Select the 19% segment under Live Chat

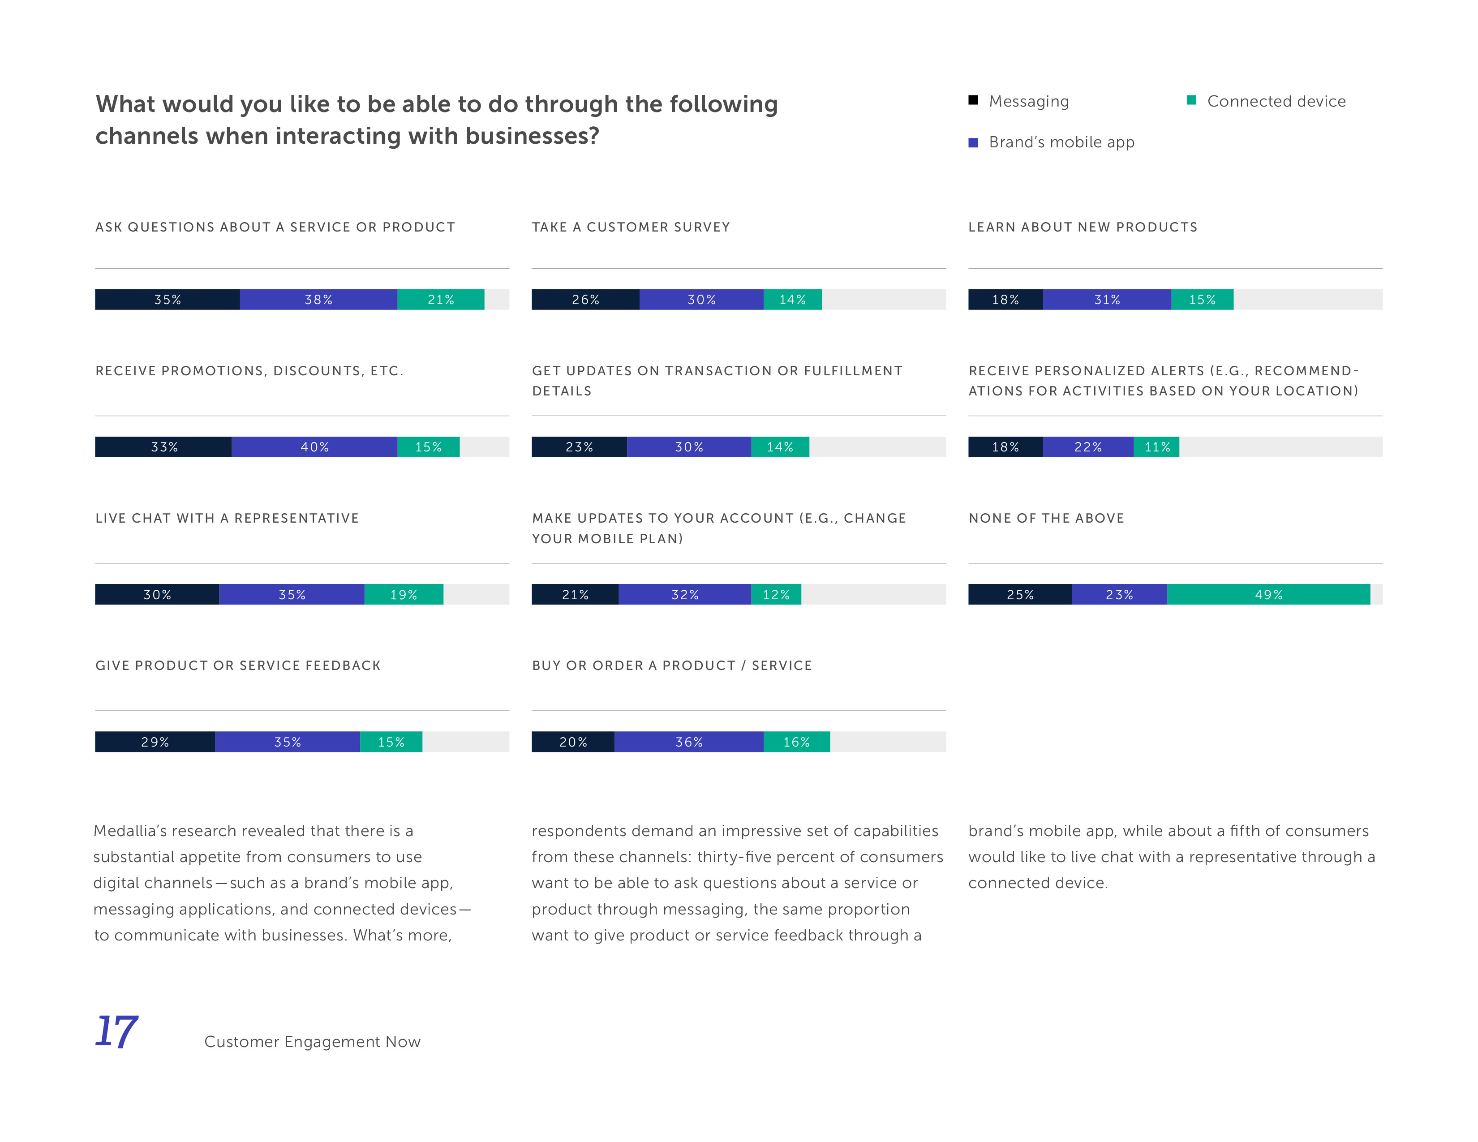(404, 595)
